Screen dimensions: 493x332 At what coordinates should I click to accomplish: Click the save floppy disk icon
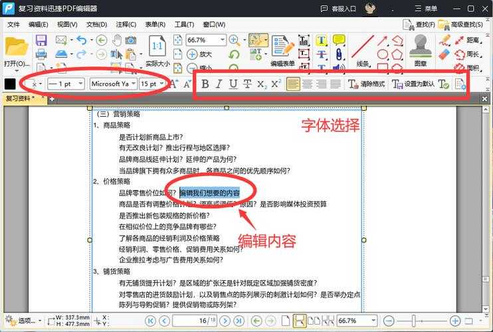pyautogui.click(x=41, y=41)
